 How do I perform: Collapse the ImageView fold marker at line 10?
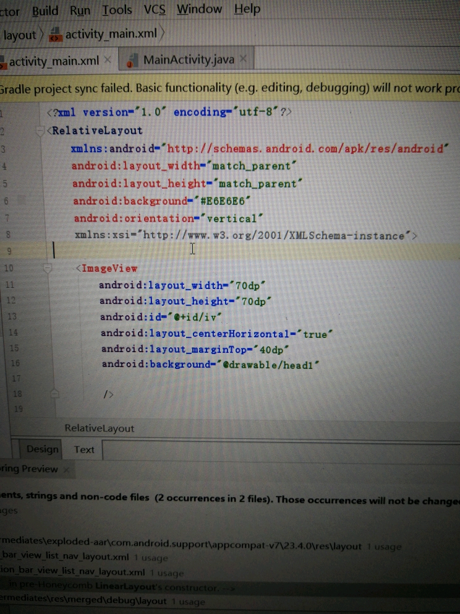(x=48, y=268)
